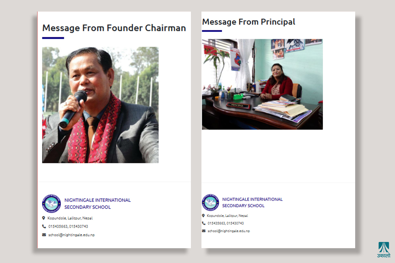Click the phone icon in left card
The height and width of the screenshot is (263, 395).
coord(44,226)
